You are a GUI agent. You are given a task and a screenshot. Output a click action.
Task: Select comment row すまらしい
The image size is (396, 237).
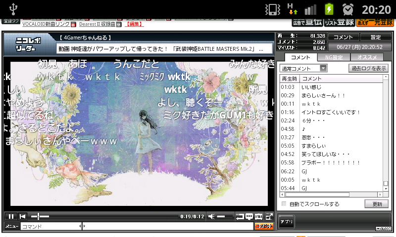(331, 146)
